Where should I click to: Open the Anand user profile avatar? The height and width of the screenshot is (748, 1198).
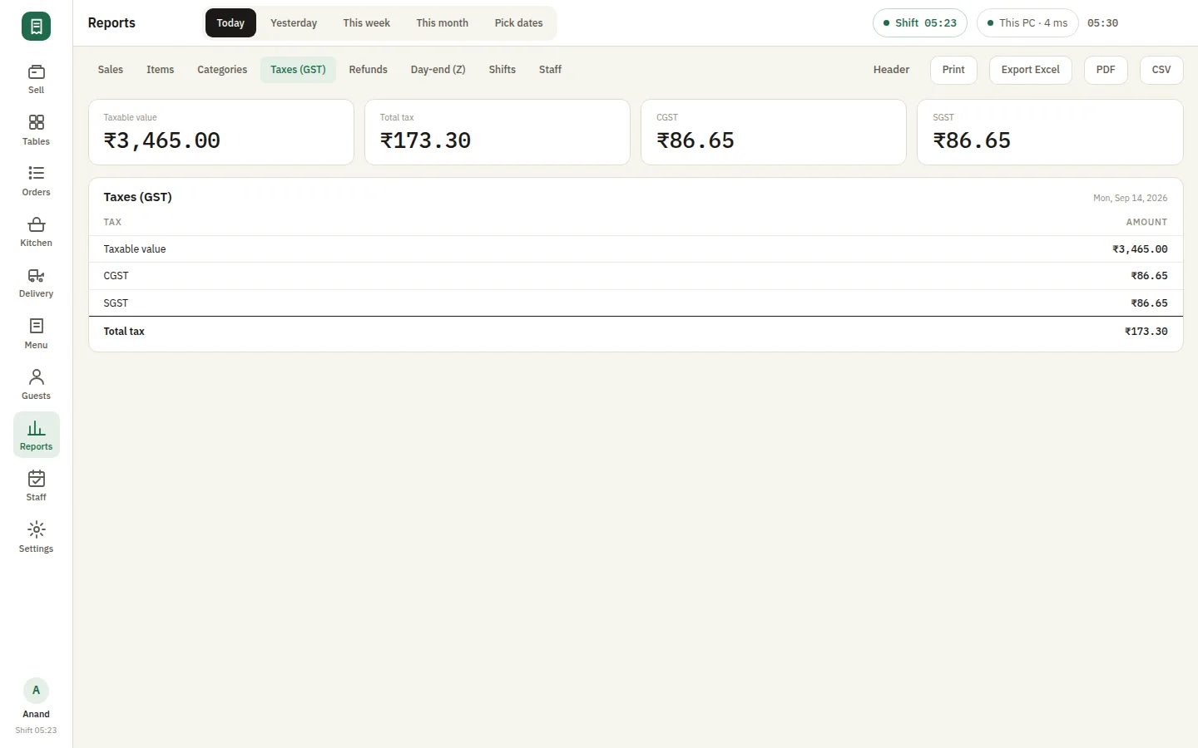[36, 691]
